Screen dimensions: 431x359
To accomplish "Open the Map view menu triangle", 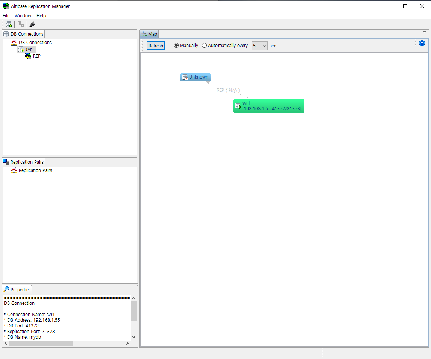I will pyautogui.click(x=425, y=32).
